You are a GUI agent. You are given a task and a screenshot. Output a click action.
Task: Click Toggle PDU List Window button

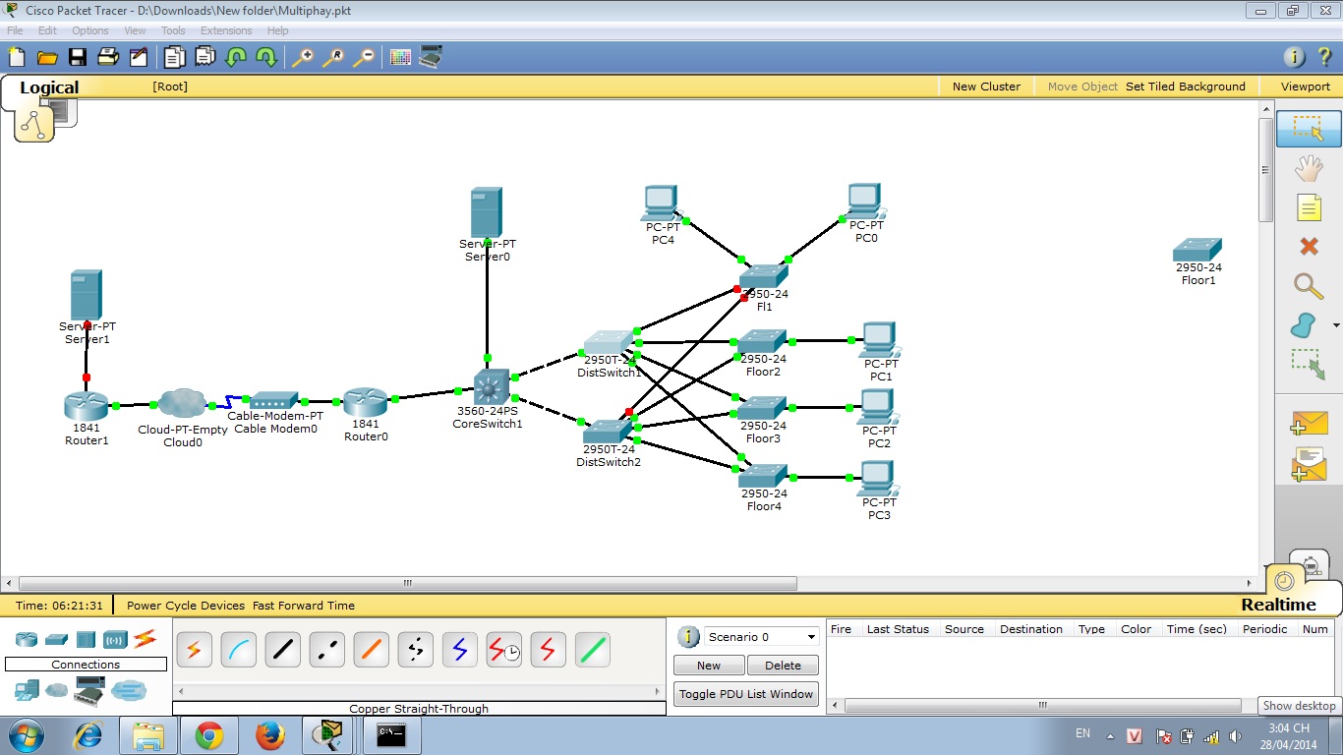coord(746,694)
